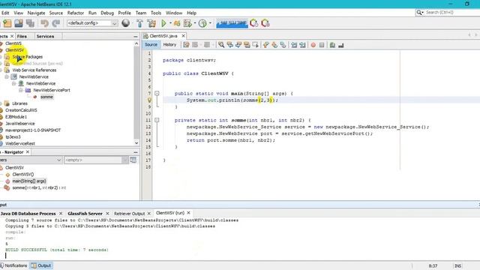Comment selected lines icon

(x=332, y=45)
